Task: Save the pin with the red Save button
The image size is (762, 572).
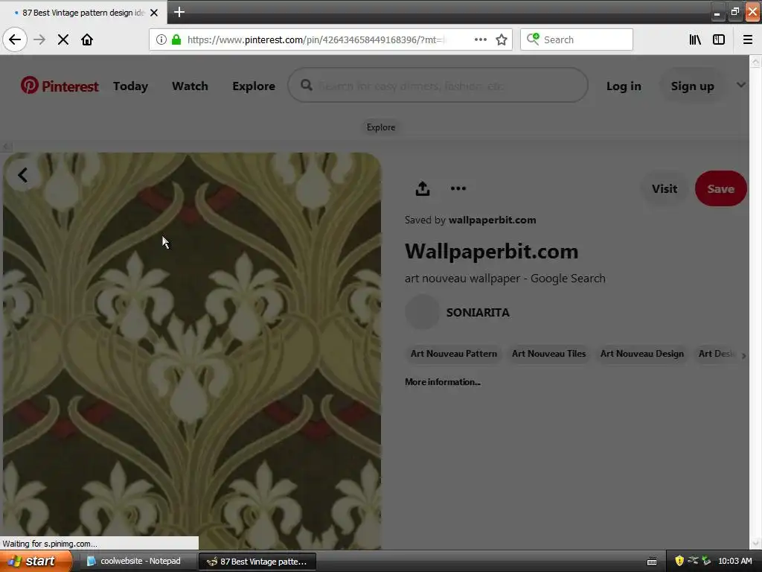Action: click(720, 188)
